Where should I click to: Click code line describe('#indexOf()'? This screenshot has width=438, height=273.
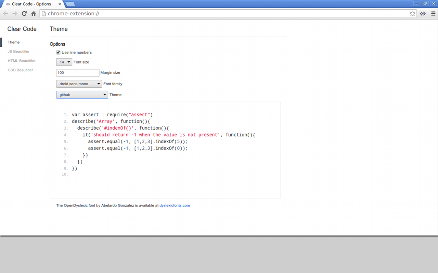(x=123, y=128)
